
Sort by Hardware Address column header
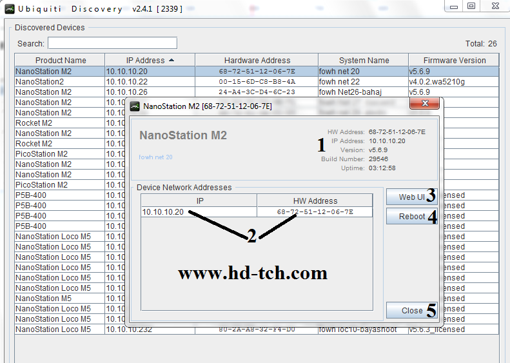tap(257, 60)
